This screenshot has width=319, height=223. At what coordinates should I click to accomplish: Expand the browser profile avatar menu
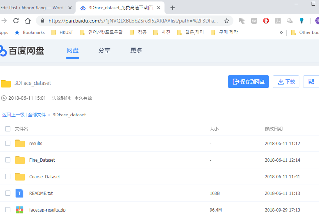tap(317, 21)
